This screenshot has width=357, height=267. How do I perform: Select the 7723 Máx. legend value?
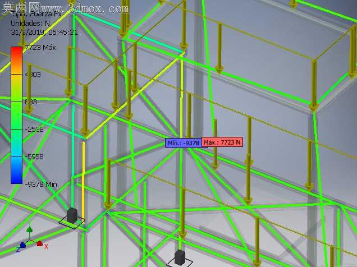click(42, 48)
